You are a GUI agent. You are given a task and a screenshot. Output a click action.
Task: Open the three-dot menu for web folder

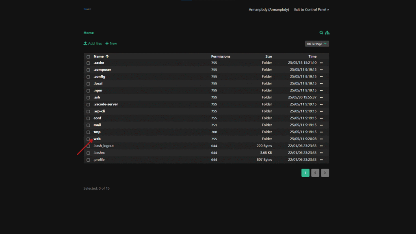321,139
